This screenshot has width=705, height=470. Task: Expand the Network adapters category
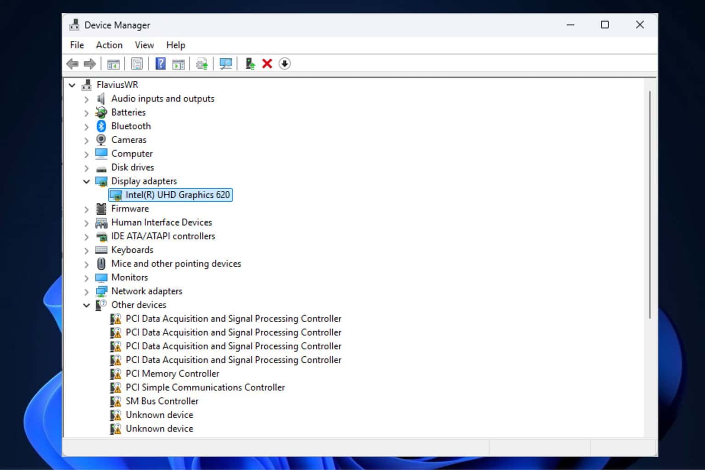[86, 291]
